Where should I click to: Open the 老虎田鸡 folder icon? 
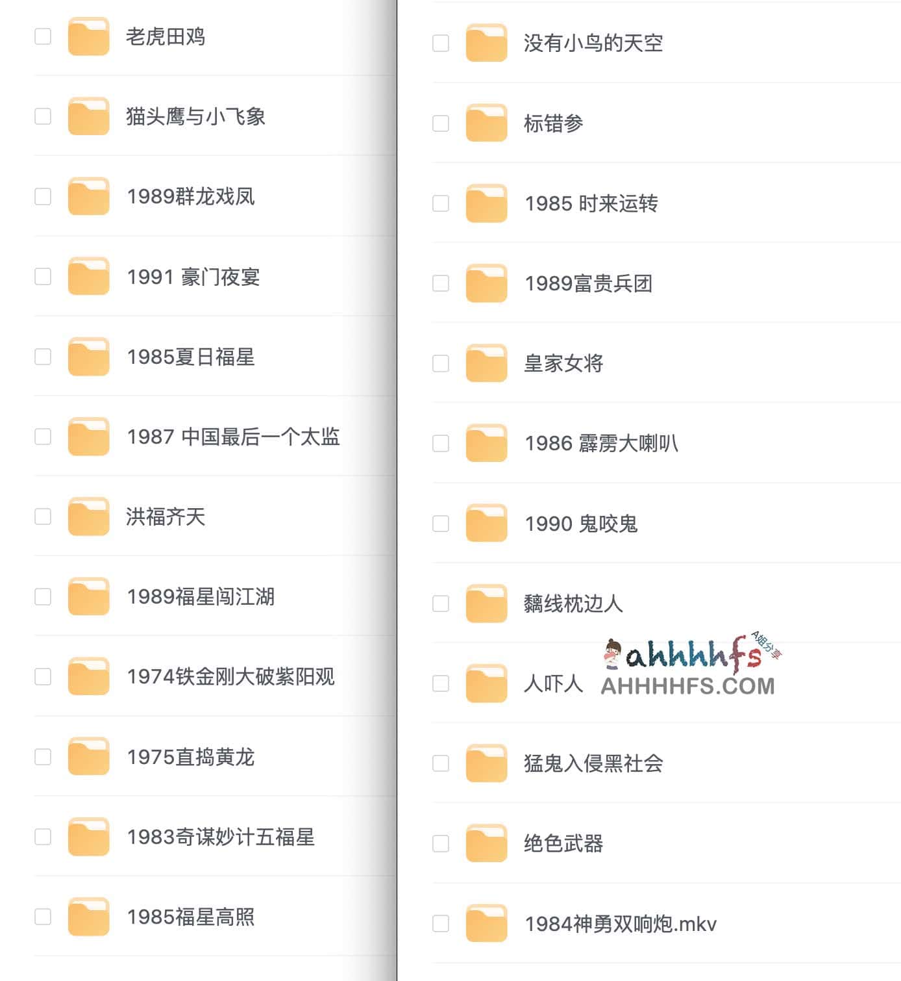pos(88,36)
